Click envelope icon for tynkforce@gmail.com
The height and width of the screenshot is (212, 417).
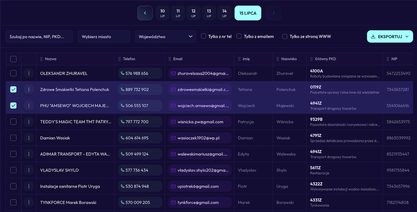pos(173,203)
